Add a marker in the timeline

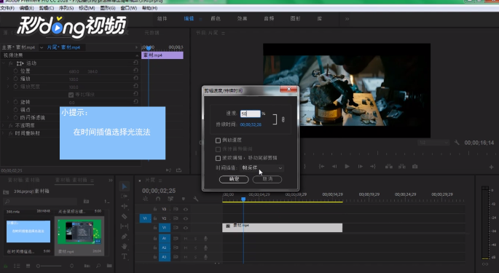(x=184, y=199)
